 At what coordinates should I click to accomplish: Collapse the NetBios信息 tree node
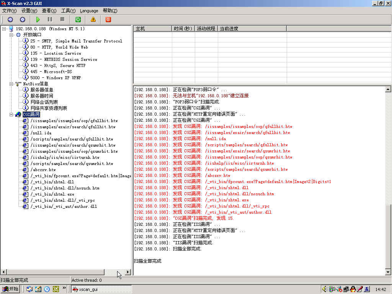(x=11, y=84)
